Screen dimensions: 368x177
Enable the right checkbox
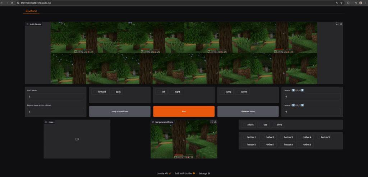point(172,92)
